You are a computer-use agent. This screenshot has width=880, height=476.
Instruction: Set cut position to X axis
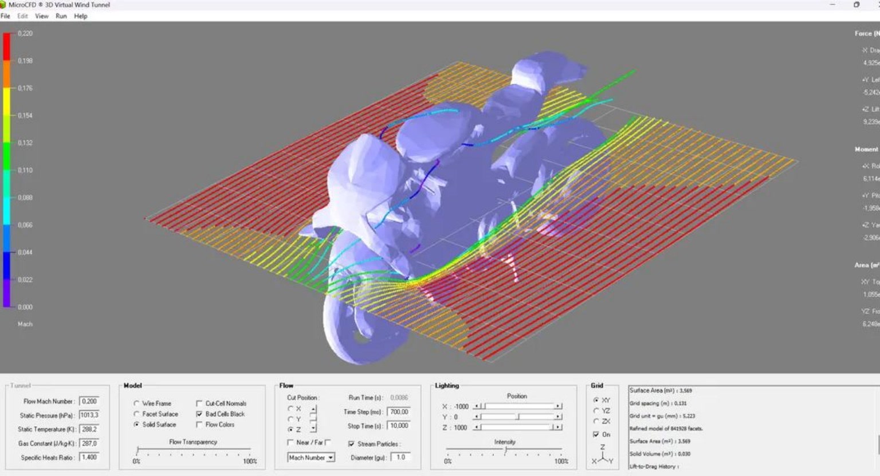point(290,409)
